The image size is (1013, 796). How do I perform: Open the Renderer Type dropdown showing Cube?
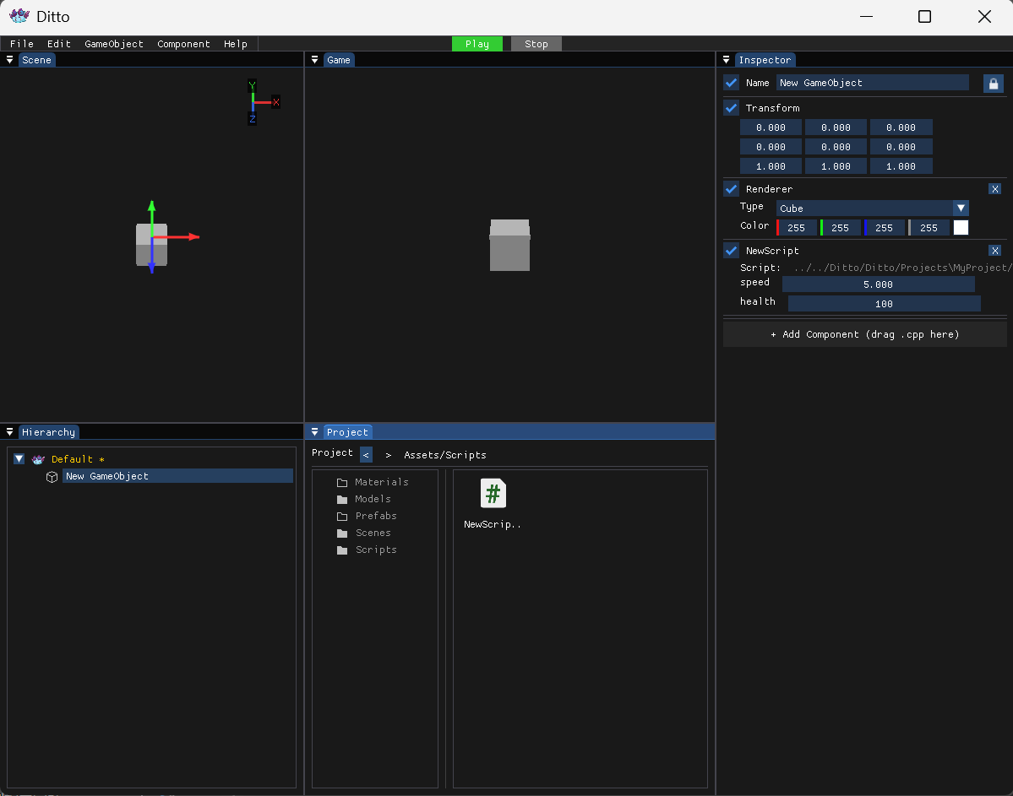[872, 208]
